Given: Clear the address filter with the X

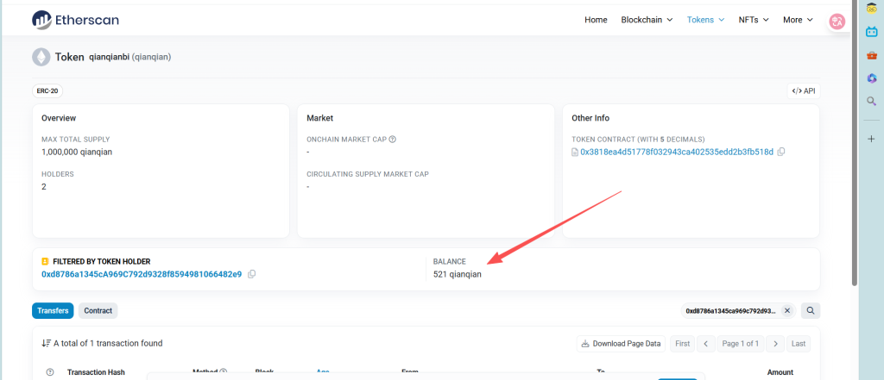Looking at the screenshot, I should coord(787,310).
